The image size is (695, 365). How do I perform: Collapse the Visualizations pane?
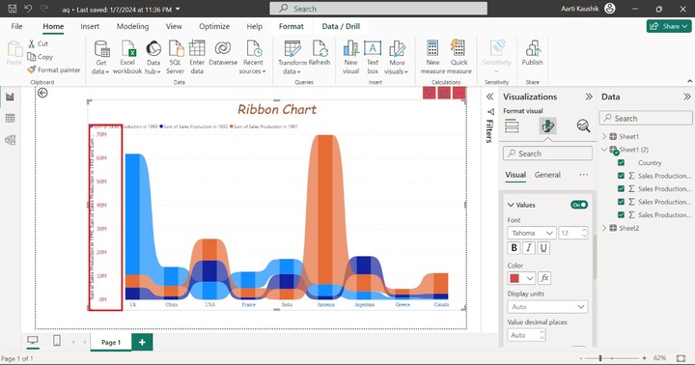click(x=589, y=97)
